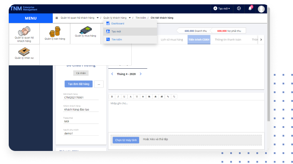Screen dimensions: 293x164
Task: Align note text to the right
Action: (x=162, y=97)
